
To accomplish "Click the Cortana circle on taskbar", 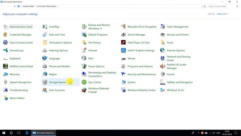I will coord(11,133).
